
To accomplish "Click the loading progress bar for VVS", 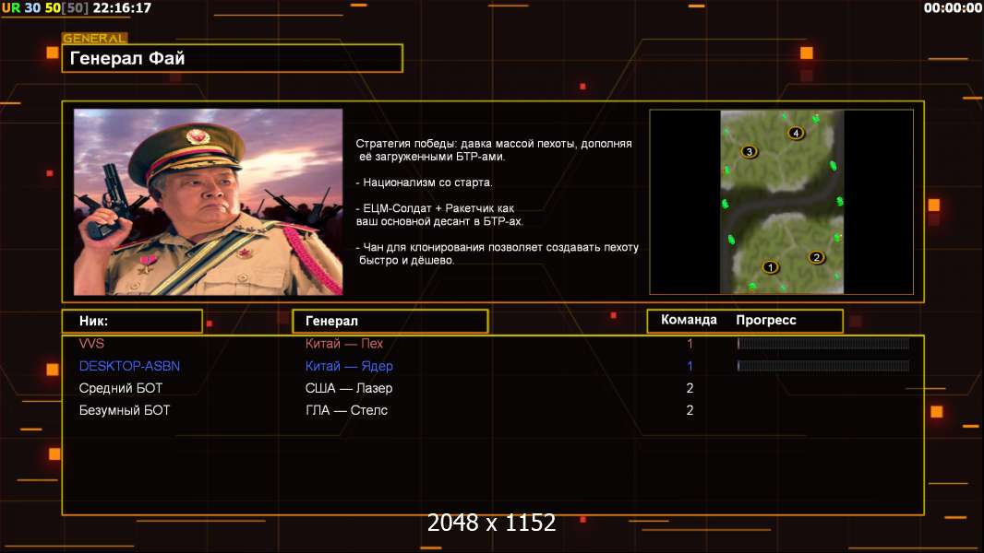I will click(823, 343).
